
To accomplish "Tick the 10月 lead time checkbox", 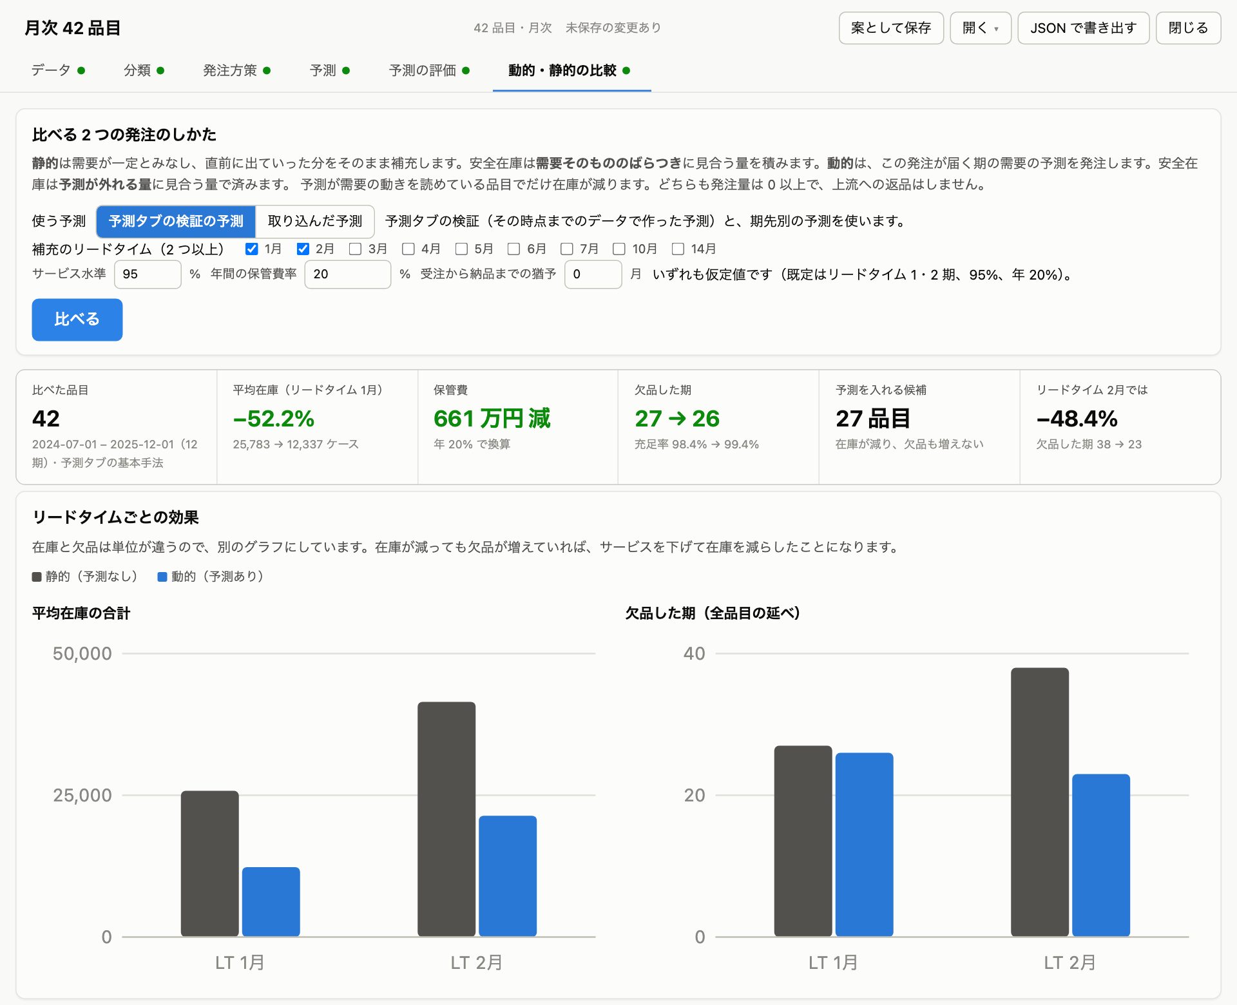I will coord(618,249).
